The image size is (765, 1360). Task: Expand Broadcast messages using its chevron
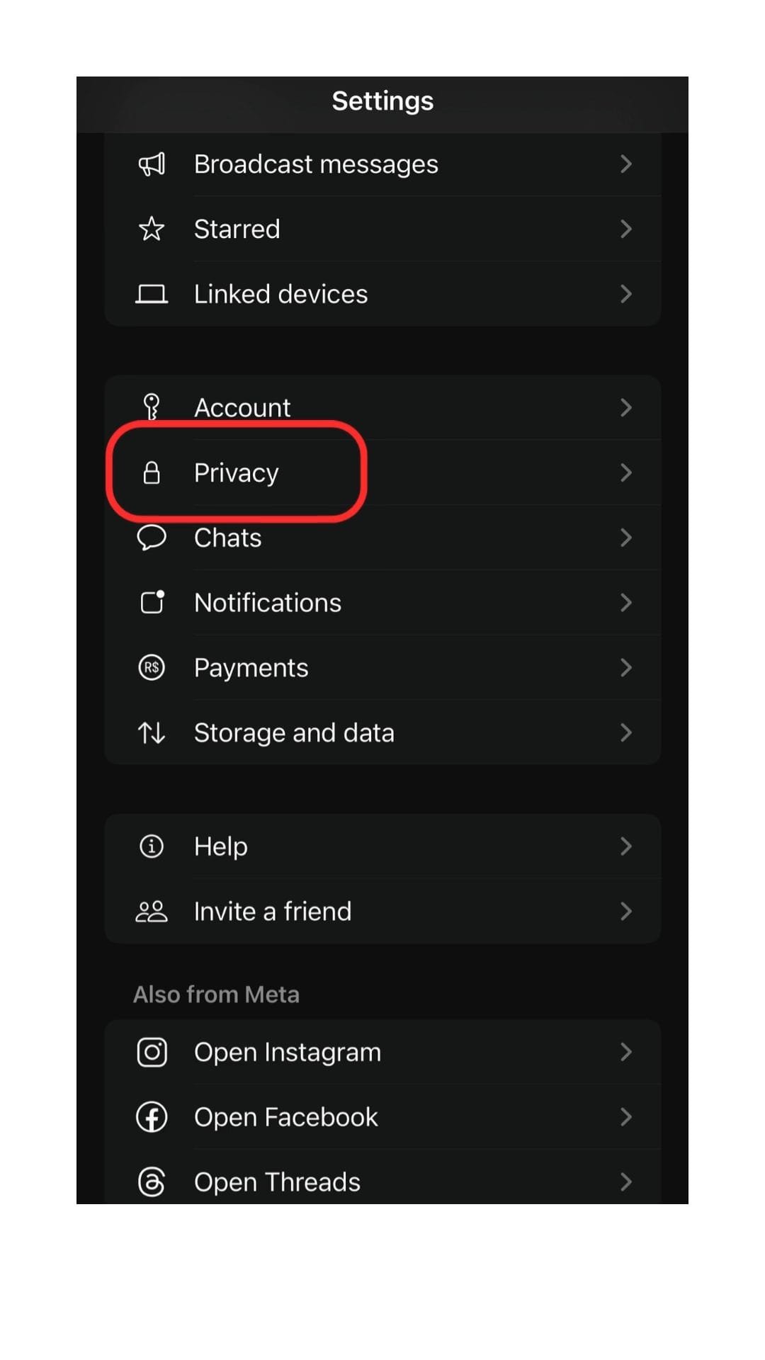pyautogui.click(x=625, y=164)
